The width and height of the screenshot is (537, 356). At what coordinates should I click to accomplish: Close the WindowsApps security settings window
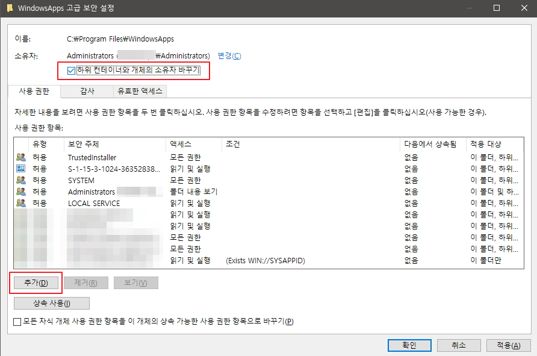pyautogui.click(x=524, y=8)
